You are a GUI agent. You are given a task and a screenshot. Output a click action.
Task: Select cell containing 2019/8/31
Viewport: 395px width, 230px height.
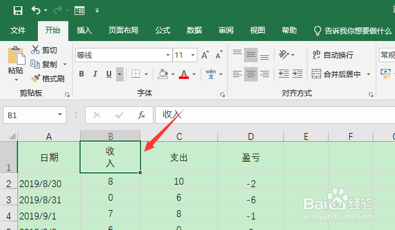[49, 198]
